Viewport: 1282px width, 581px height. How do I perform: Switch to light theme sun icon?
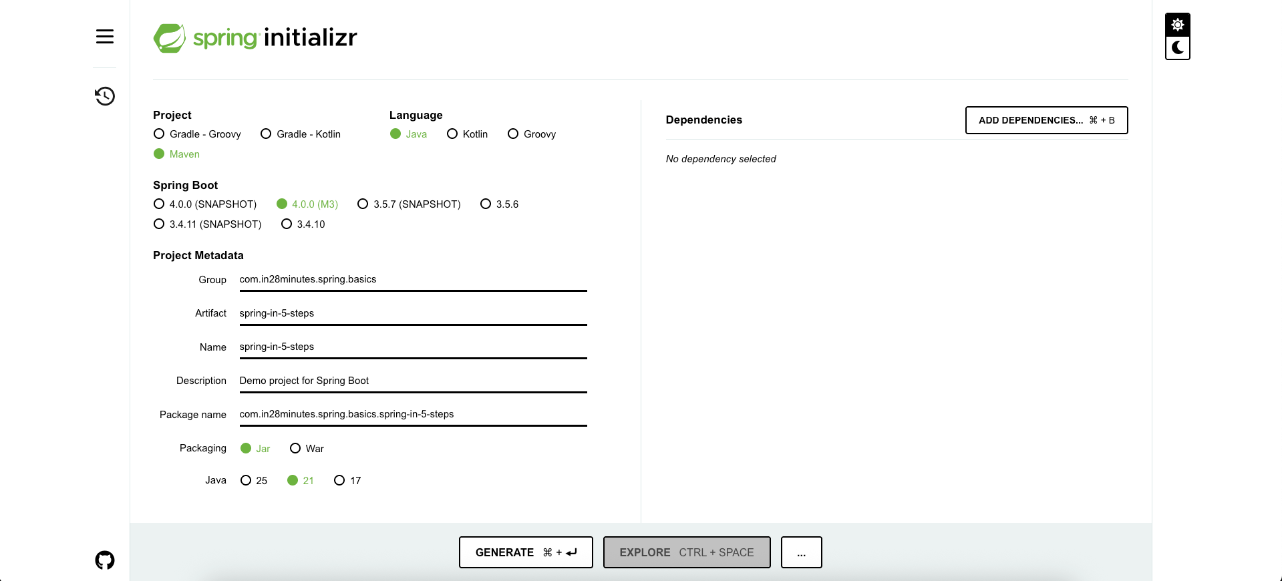(x=1178, y=25)
